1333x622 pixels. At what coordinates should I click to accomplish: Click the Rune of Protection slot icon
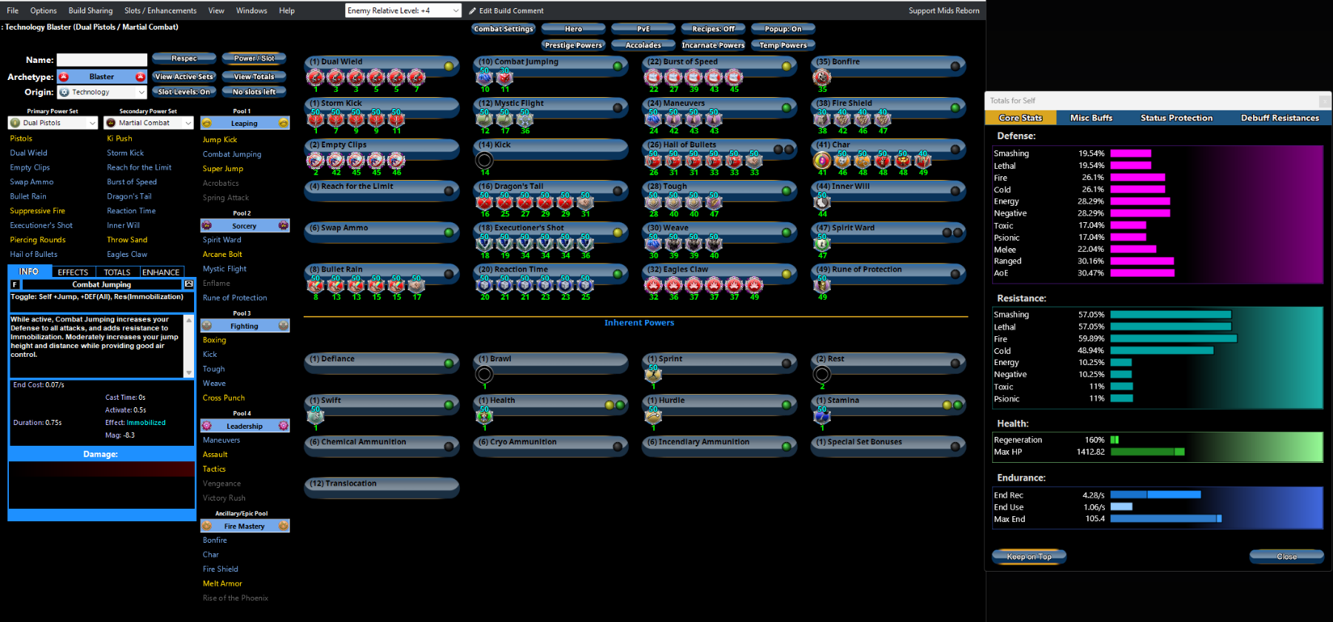click(x=822, y=284)
